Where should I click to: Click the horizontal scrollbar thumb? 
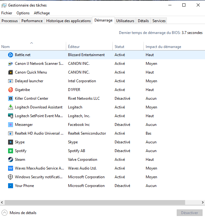point(95,202)
